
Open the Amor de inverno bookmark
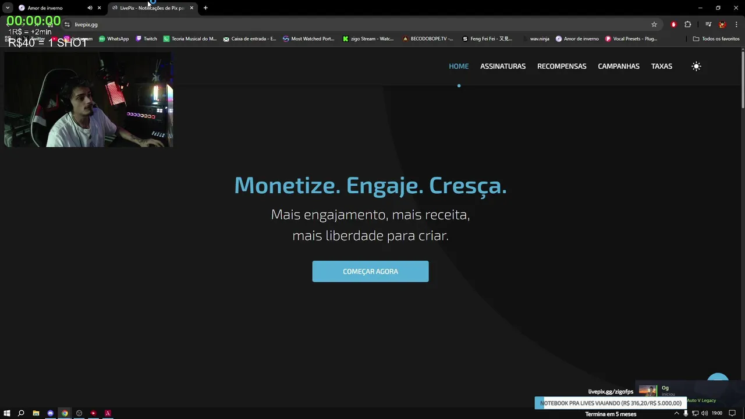(x=577, y=39)
